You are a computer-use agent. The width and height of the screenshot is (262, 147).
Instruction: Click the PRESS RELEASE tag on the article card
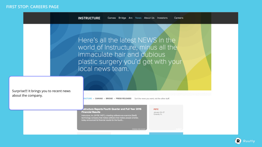(x=139, y=129)
